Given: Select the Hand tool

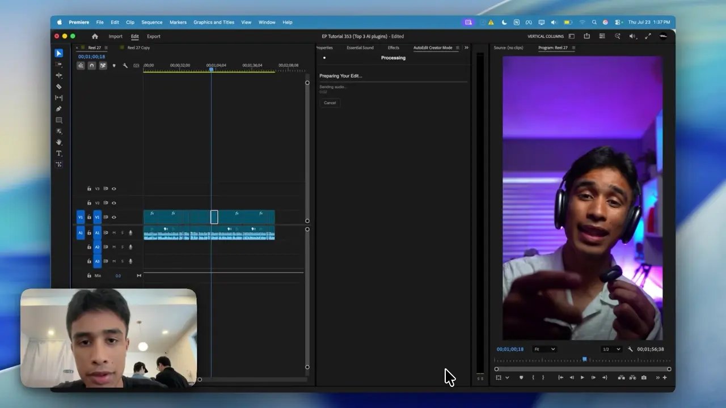Looking at the screenshot, I should coord(58,142).
